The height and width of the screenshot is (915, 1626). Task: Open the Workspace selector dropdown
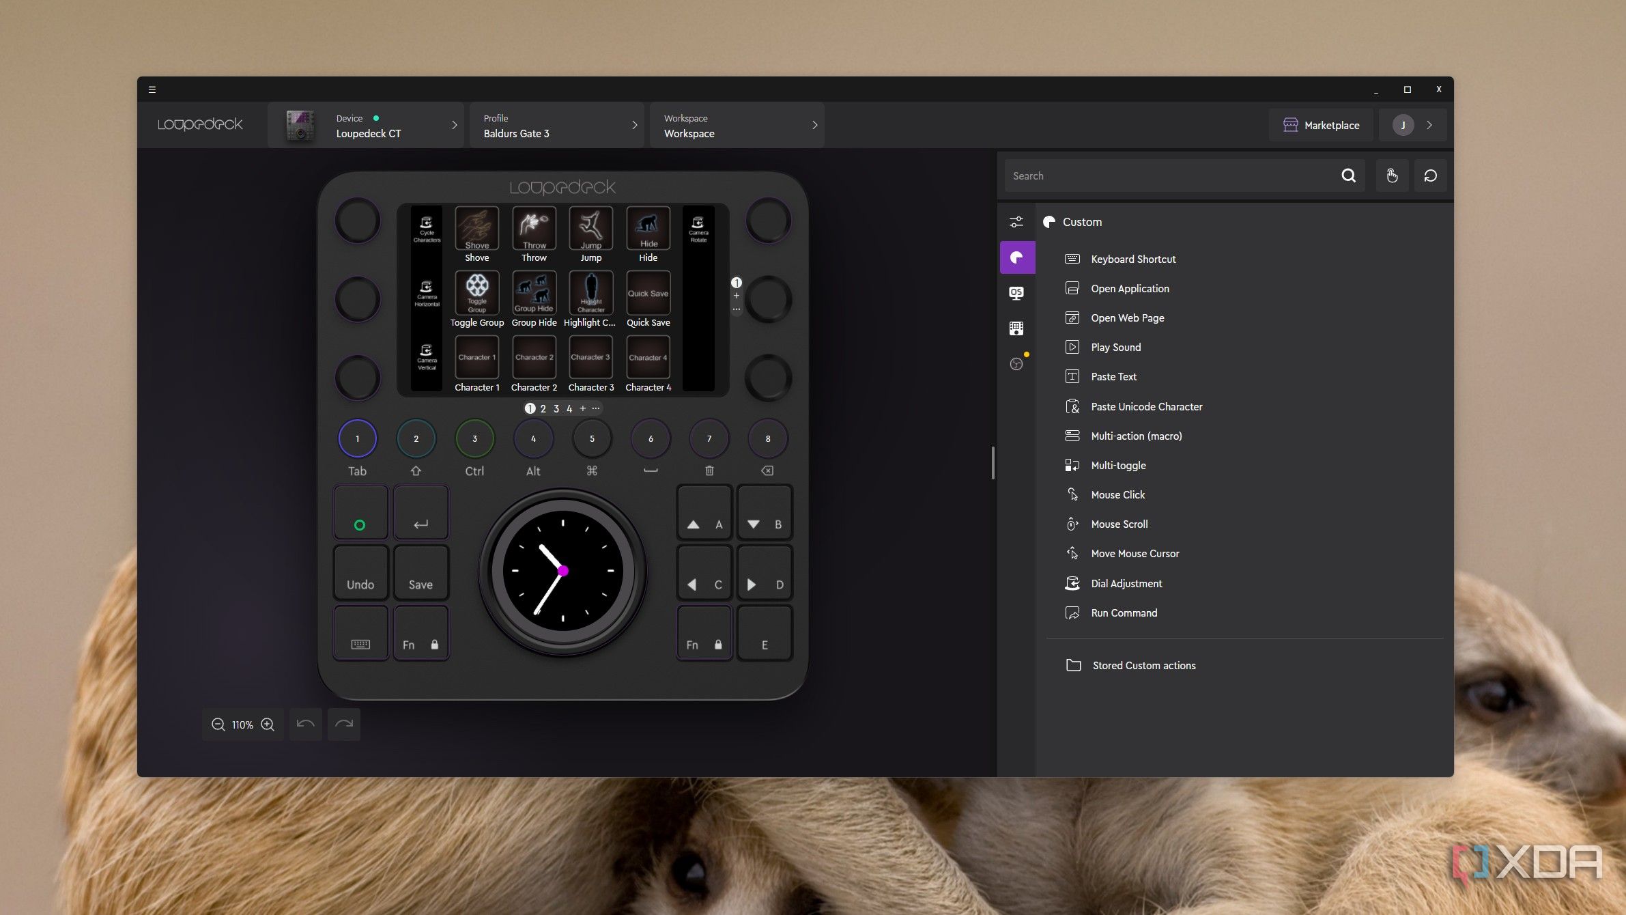pyautogui.click(x=737, y=125)
